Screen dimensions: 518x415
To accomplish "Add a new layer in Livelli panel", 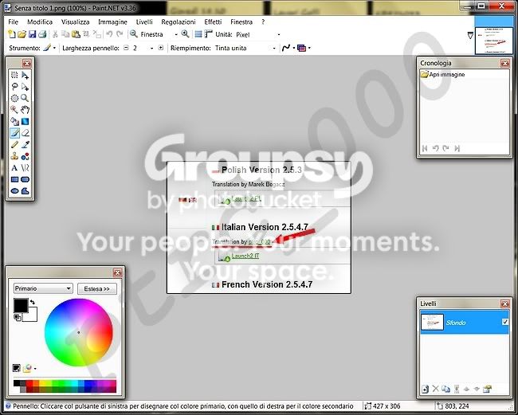I will tap(426, 390).
